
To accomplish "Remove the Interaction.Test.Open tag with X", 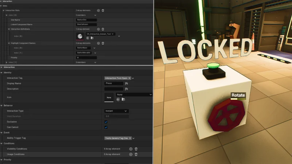I will pyautogui.click(x=130, y=78).
